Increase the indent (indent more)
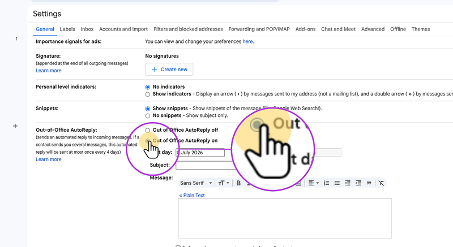The height and width of the screenshot is (247, 453). point(358,183)
